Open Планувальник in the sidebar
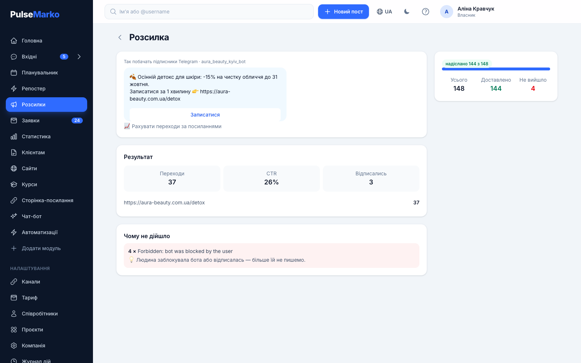Image resolution: width=581 pixels, height=363 pixels. (46, 73)
